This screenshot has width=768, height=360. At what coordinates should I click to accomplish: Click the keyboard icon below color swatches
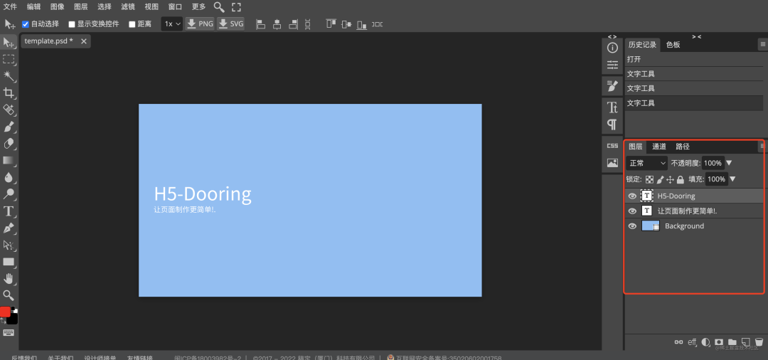click(x=9, y=332)
